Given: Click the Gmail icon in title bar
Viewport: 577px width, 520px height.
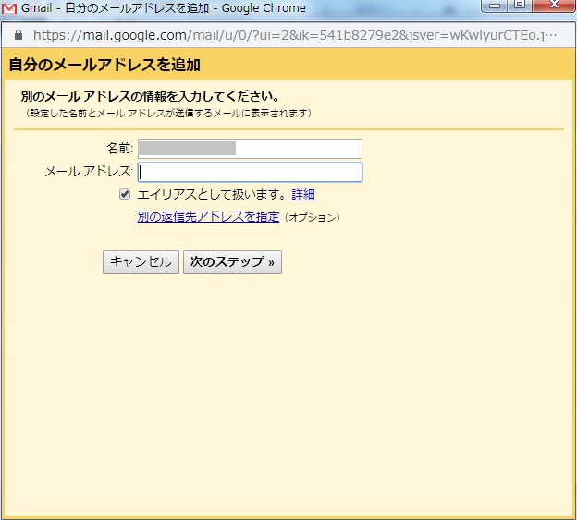Looking at the screenshot, I should tap(9, 8).
